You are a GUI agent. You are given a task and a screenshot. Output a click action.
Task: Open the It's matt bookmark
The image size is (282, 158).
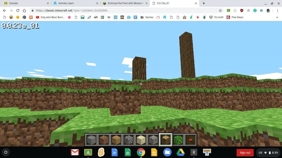216,17
